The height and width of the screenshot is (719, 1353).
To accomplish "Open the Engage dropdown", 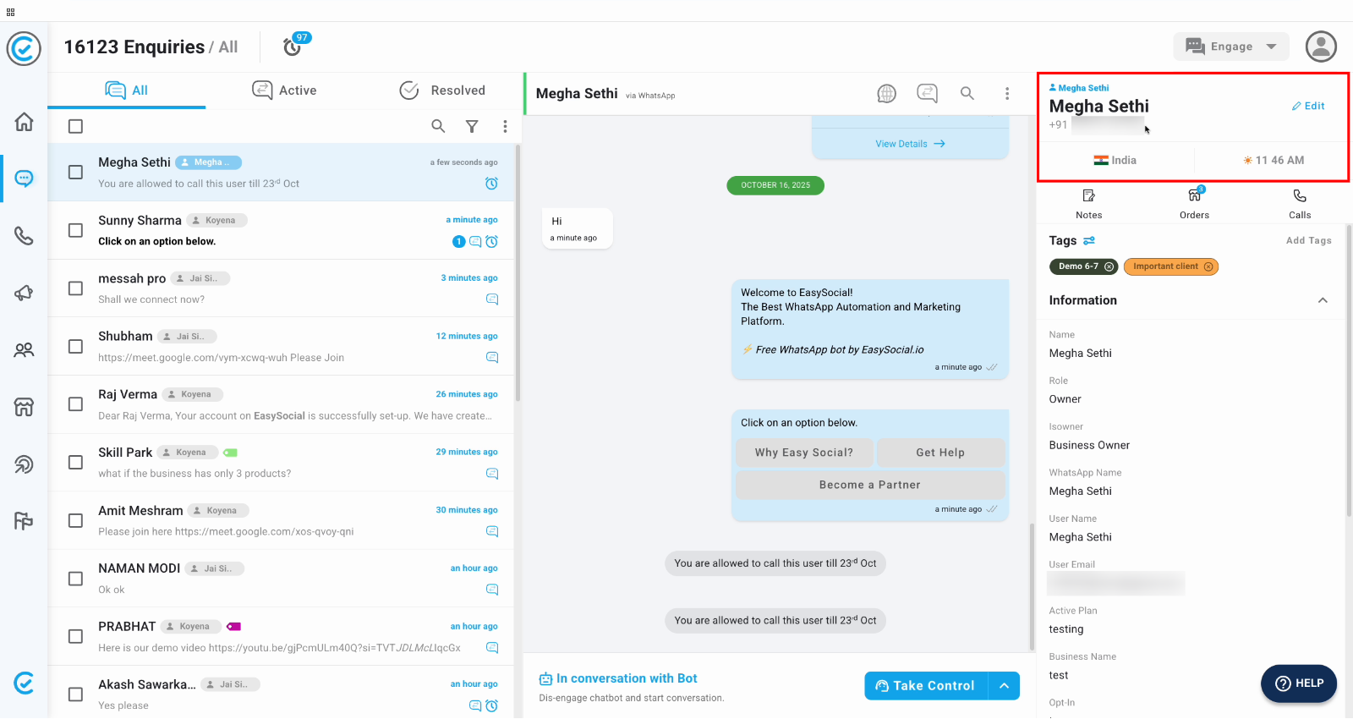I will coord(1230,47).
